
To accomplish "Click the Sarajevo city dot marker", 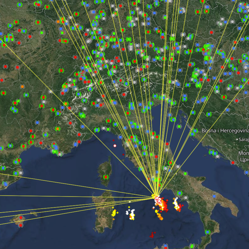I will coord(237,140).
